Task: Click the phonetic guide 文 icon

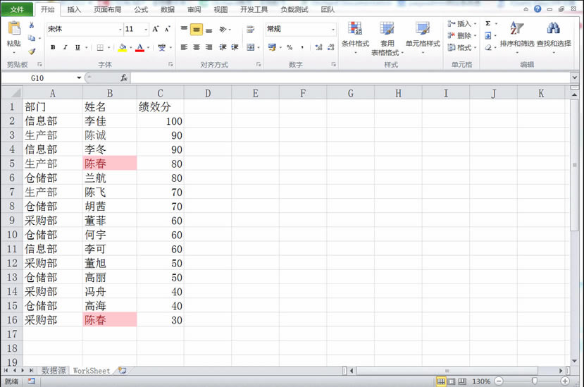Action: [161, 47]
